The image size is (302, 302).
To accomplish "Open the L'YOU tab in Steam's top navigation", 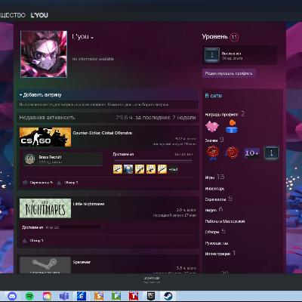I will click(39, 15).
